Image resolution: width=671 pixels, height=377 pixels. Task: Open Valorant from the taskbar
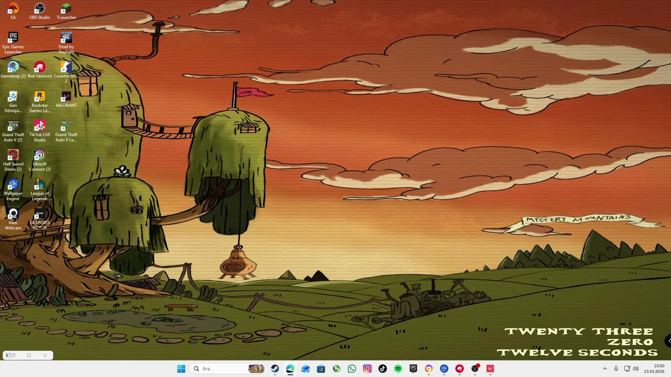click(490, 369)
